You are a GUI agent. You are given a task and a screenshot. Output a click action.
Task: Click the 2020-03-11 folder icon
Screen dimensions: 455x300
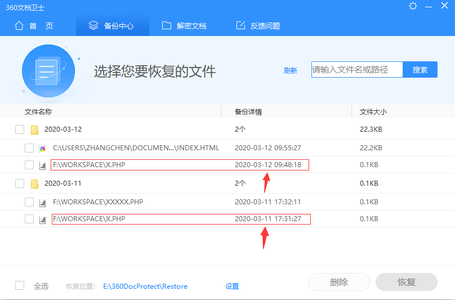(34, 183)
